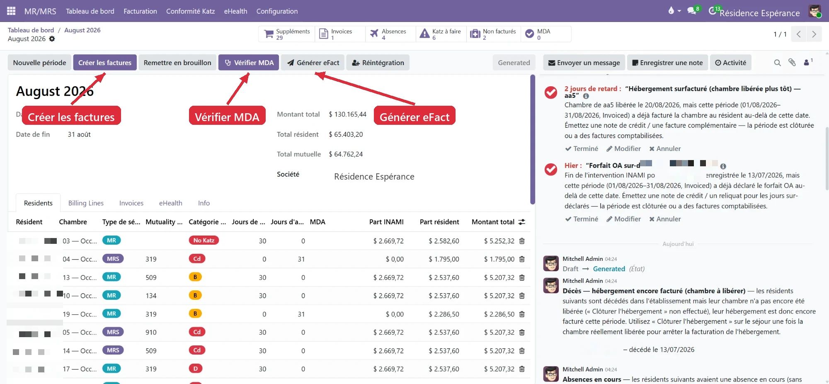Open the eHealth top menu
The width and height of the screenshot is (829, 384).
235,11
